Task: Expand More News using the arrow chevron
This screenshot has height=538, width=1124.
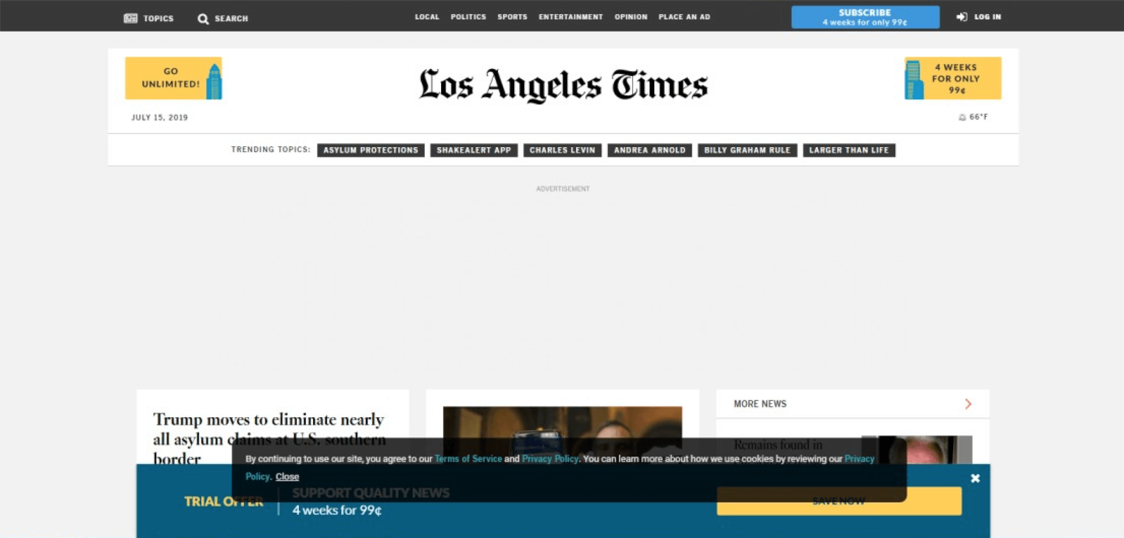Action: tap(968, 403)
